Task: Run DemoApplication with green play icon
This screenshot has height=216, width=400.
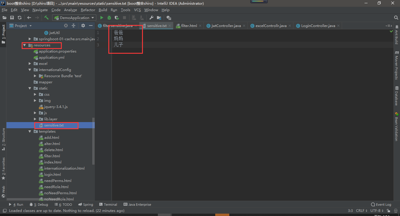Action: (102, 18)
